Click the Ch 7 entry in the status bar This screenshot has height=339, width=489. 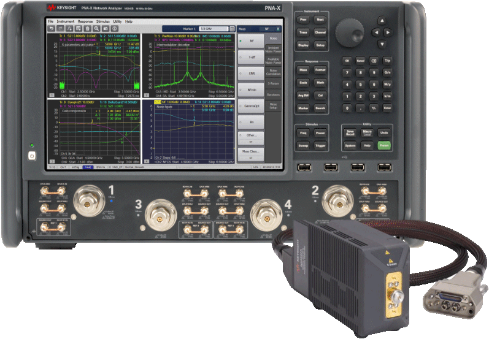(x=63, y=167)
